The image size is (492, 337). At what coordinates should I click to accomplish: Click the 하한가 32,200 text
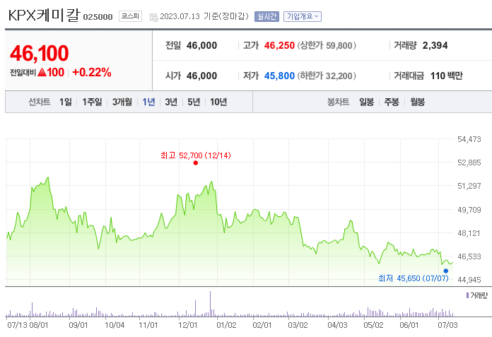pos(327,76)
